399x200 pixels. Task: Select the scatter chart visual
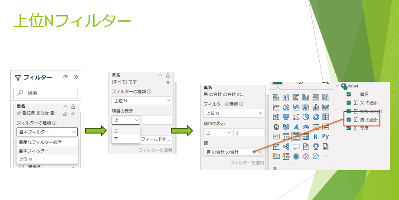pos(296,117)
